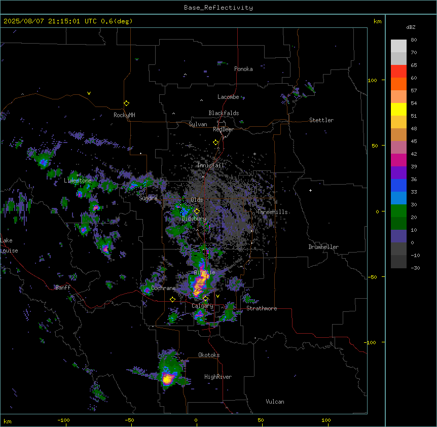
Task: Click the Blackfalds city label
Action: tap(224, 113)
